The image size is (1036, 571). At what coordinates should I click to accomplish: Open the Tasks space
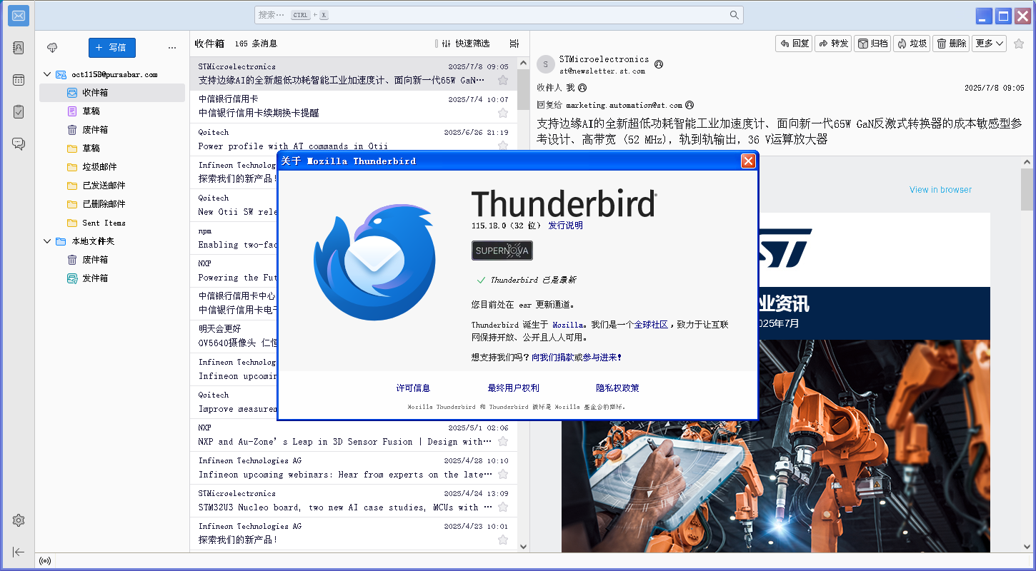click(x=19, y=111)
